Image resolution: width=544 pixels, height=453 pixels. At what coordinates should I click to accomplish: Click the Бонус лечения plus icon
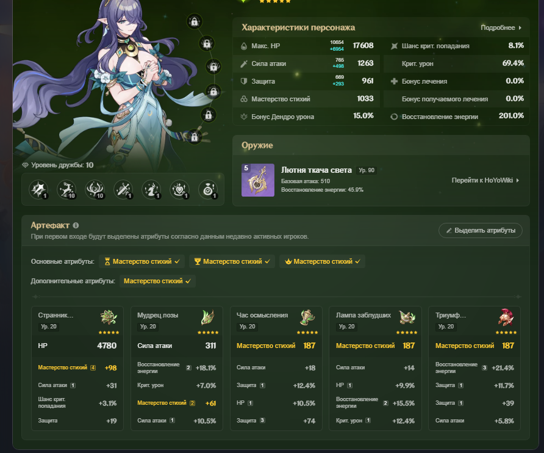tap(394, 81)
